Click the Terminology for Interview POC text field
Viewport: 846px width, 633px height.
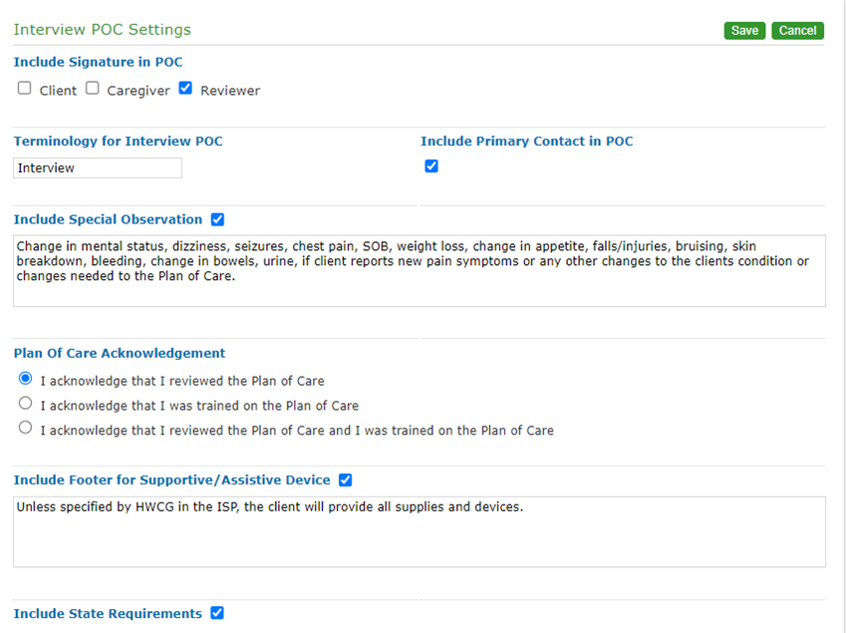click(98, 167)
